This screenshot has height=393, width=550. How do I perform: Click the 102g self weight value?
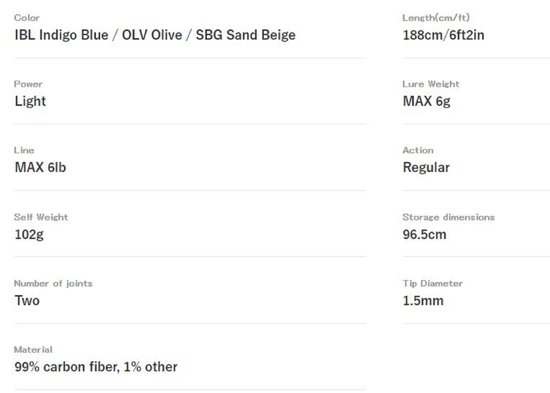pyautogui.click(x=29, y=235)
